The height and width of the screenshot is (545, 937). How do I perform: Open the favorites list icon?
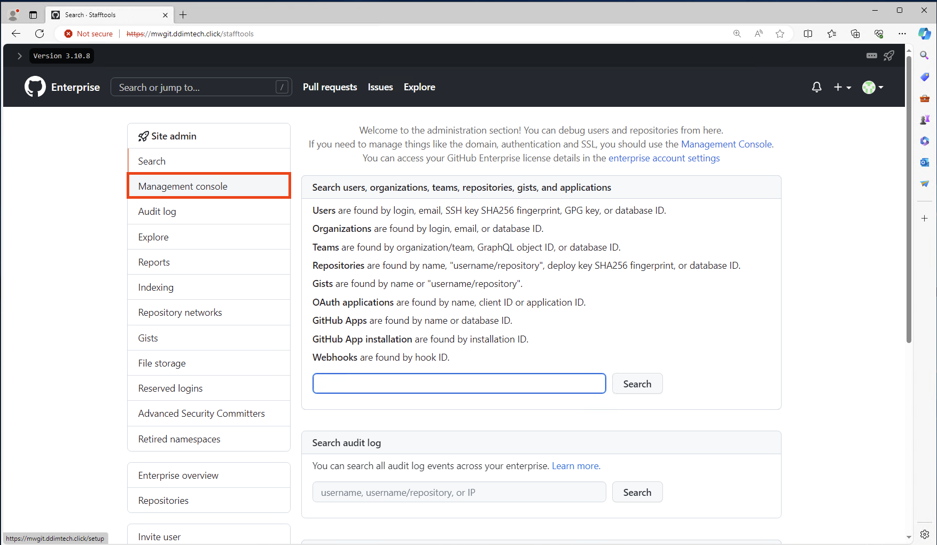pyautogui.click(x=832, y=34)
